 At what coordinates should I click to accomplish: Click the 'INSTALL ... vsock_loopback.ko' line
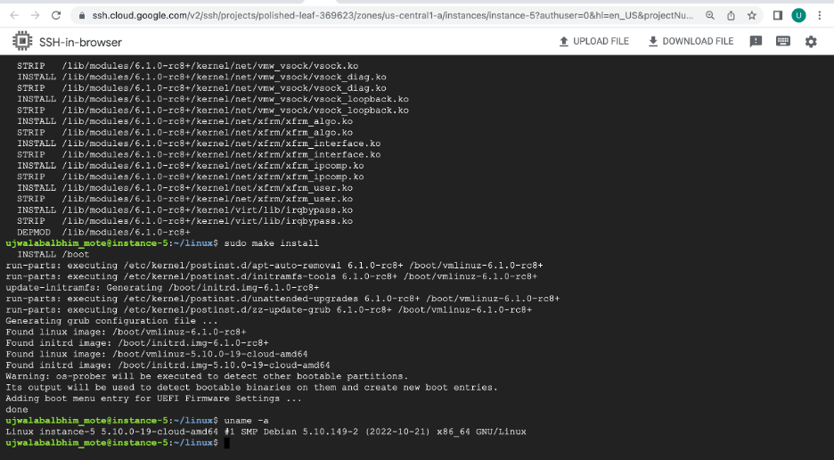click(213, 99)
